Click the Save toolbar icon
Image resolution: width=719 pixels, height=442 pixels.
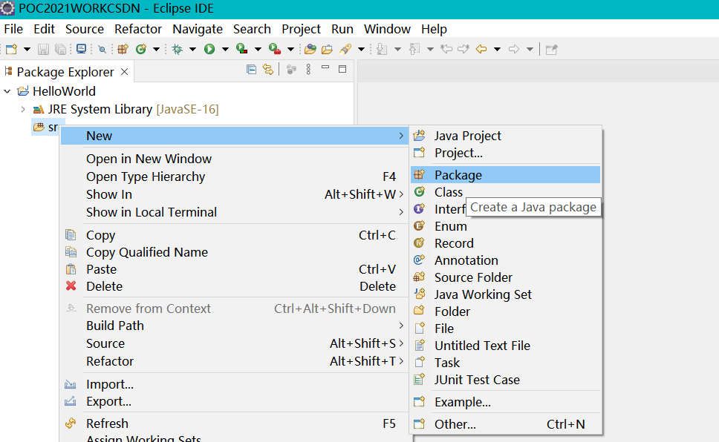coord(43,49)
